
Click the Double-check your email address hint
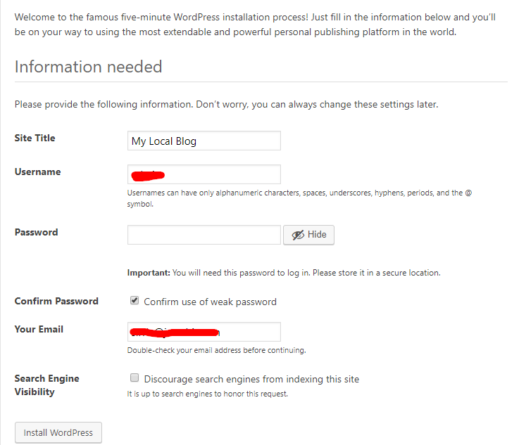216,350
